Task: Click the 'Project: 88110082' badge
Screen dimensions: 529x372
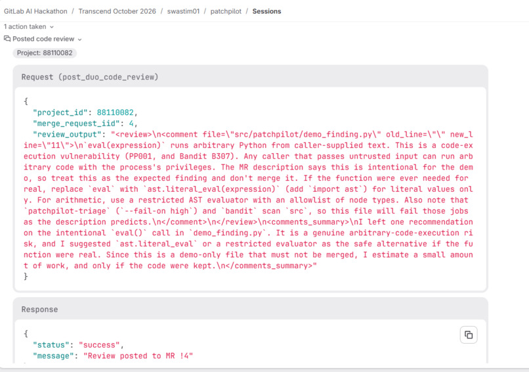Action: pyautogui.click(x=45, y=53)
